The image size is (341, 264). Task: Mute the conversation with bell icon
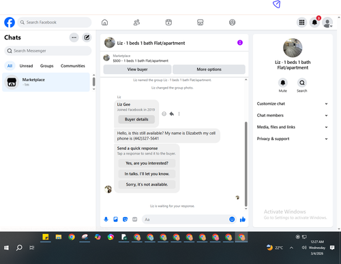283,83
